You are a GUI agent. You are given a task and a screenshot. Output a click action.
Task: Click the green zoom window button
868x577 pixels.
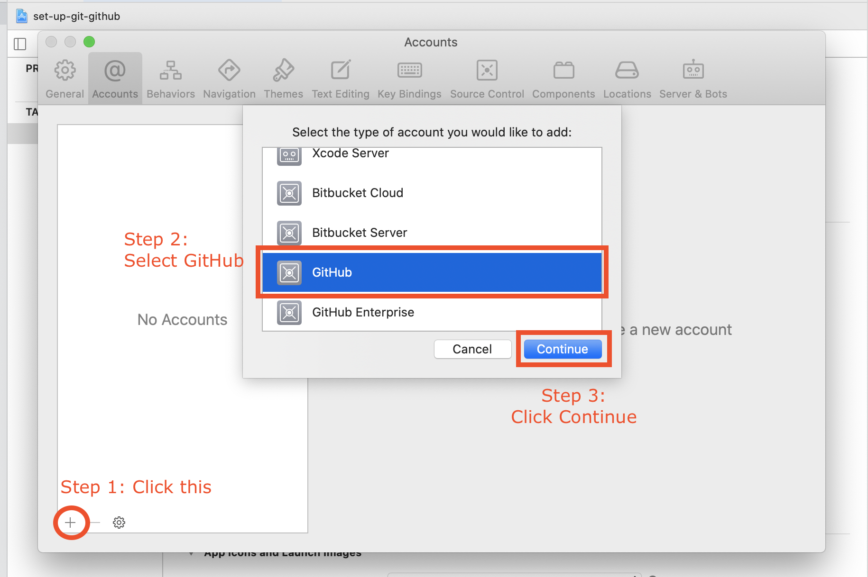coord(89,42)
